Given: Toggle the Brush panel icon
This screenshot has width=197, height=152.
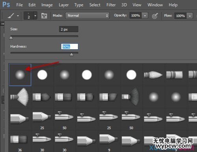Looking at the screenshot, I should pos(44,16).
